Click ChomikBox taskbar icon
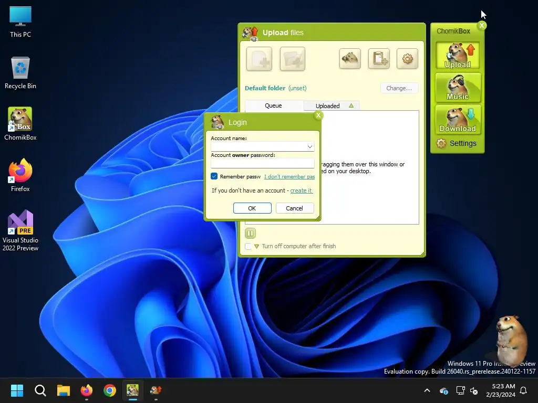This screenshot has height=403, width=538. 133,390
